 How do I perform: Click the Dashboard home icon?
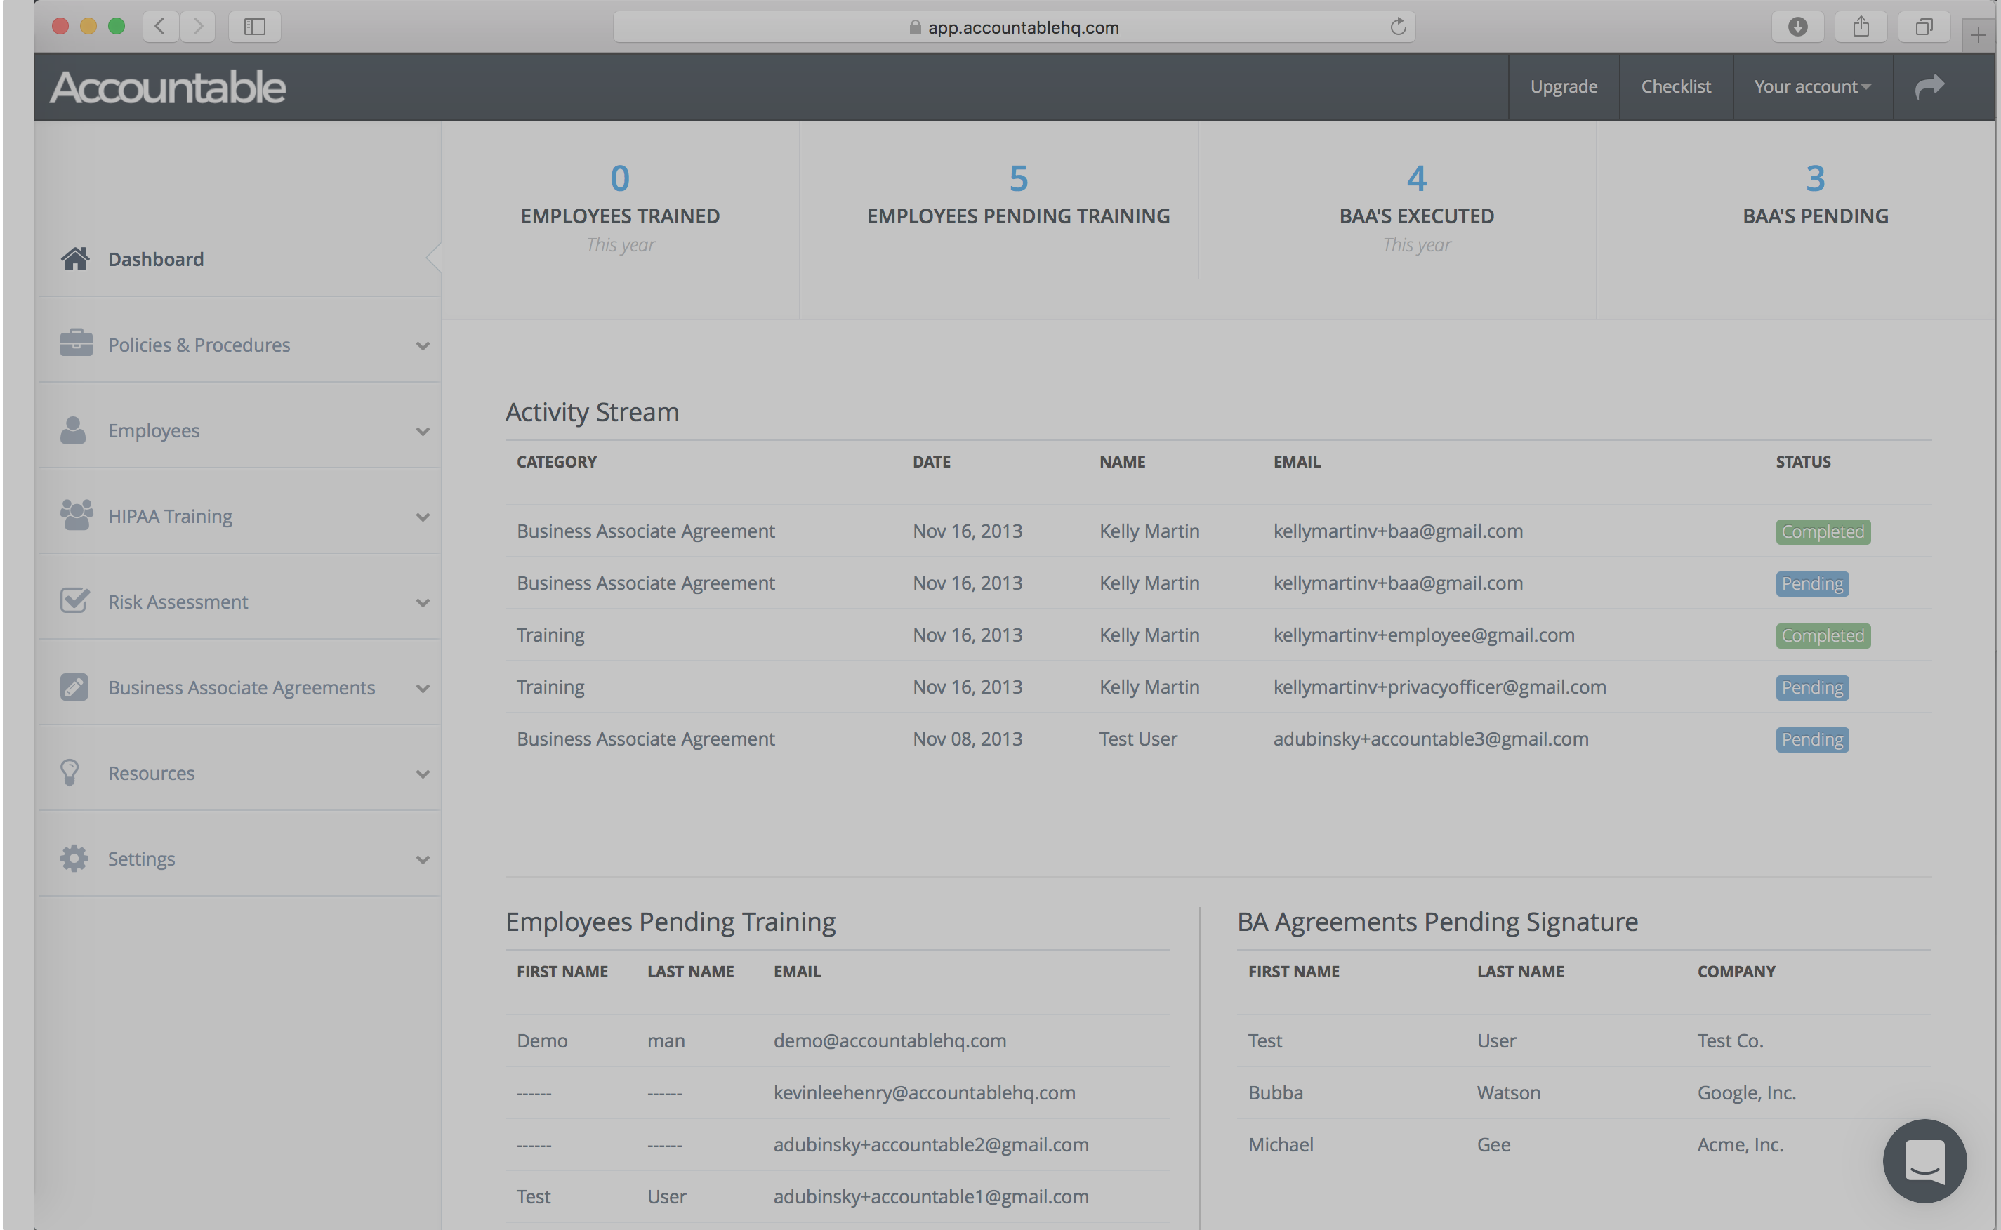pyautogui.click(x=75, y=258)
